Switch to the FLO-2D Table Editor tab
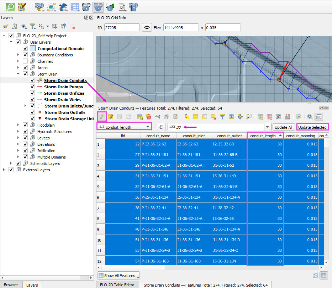This screenshot has height=288, width=332. [x=117, y=285]
